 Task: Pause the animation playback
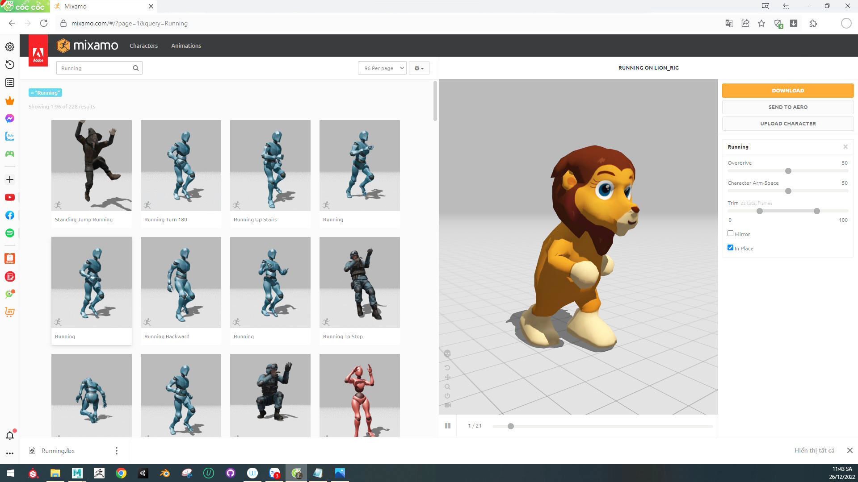(x=448, y=426)
